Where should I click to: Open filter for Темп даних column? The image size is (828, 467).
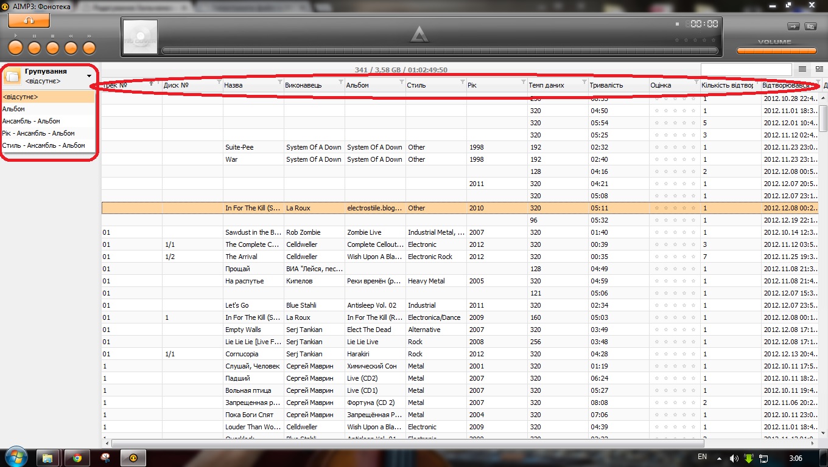584,82
